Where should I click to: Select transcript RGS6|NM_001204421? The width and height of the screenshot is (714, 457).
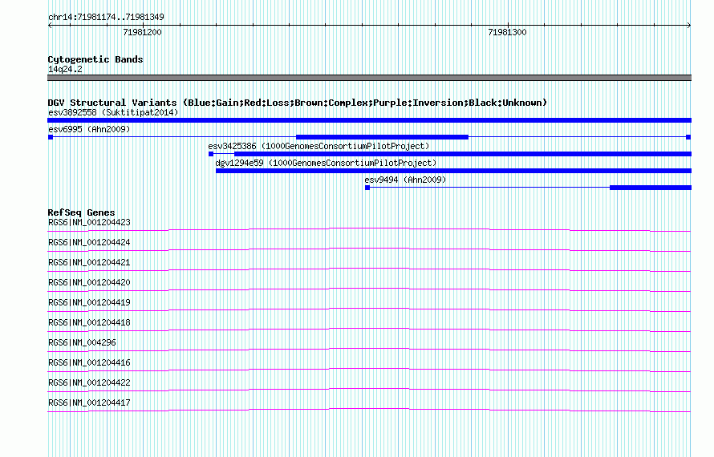click(x=89, y=263)
